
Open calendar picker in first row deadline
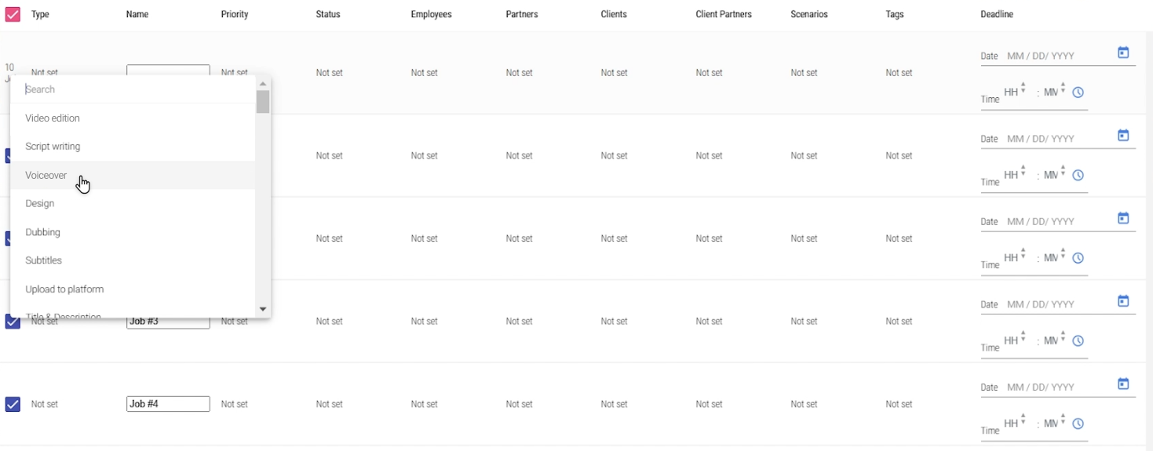[1123, 53]
